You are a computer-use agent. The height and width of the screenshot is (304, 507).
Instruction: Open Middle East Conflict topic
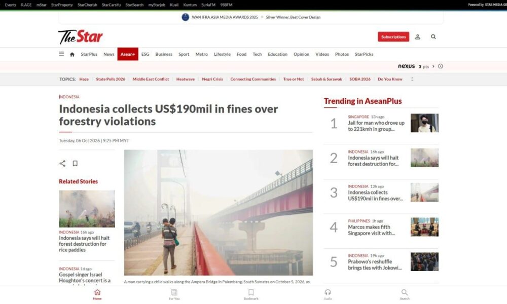click(151, 79)
